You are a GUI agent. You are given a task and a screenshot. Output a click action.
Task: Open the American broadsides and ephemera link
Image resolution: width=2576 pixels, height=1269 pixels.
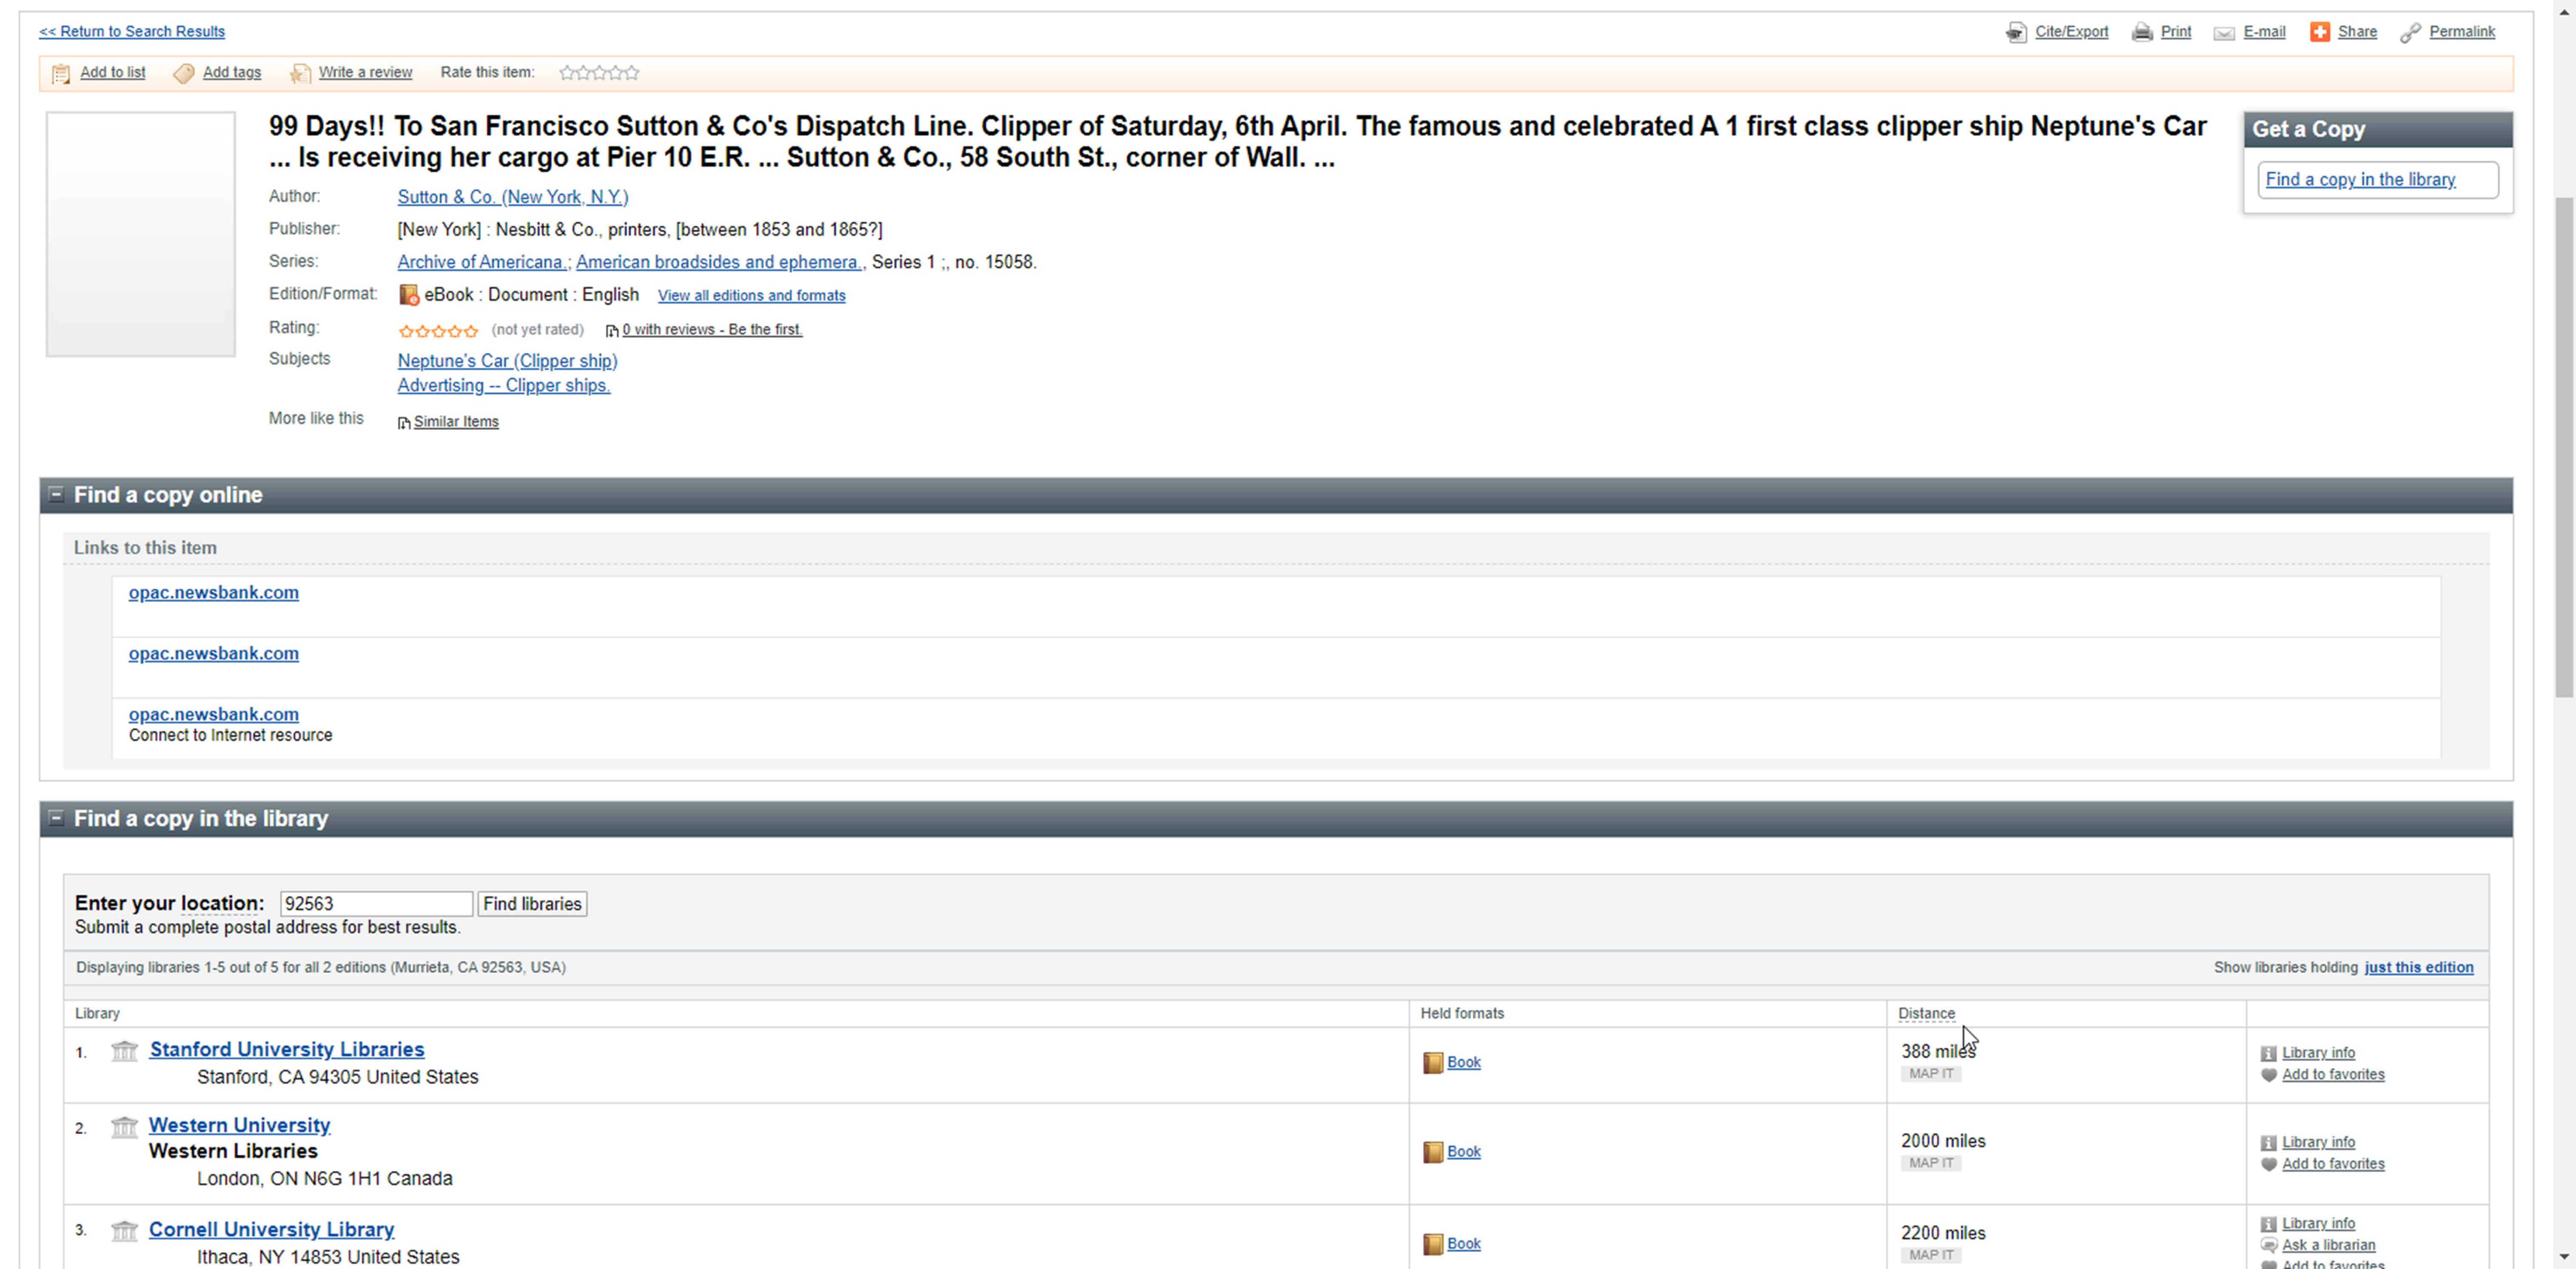point(719,262)
